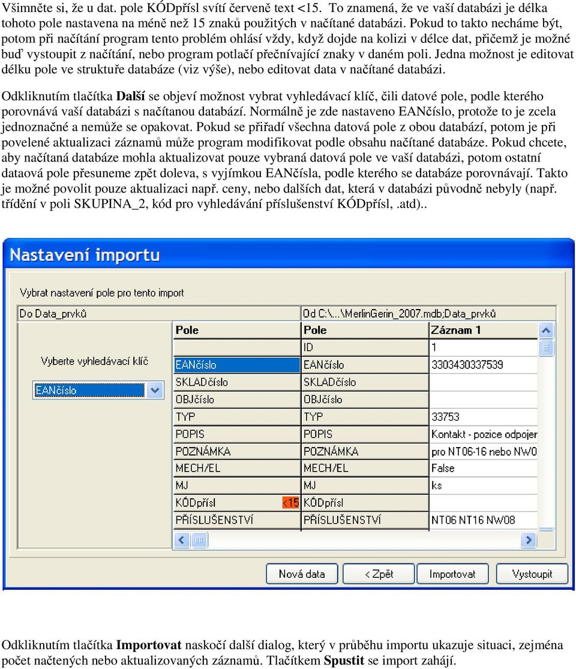The width and height of the screenshot is (576, 669).
Task: Click the Do Data_prvků header
Action: [159, 314]
